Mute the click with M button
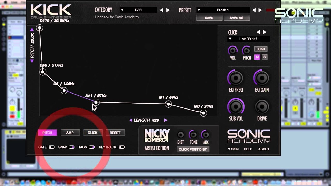This screenshot has width=331, height=186. pos(257,57)
